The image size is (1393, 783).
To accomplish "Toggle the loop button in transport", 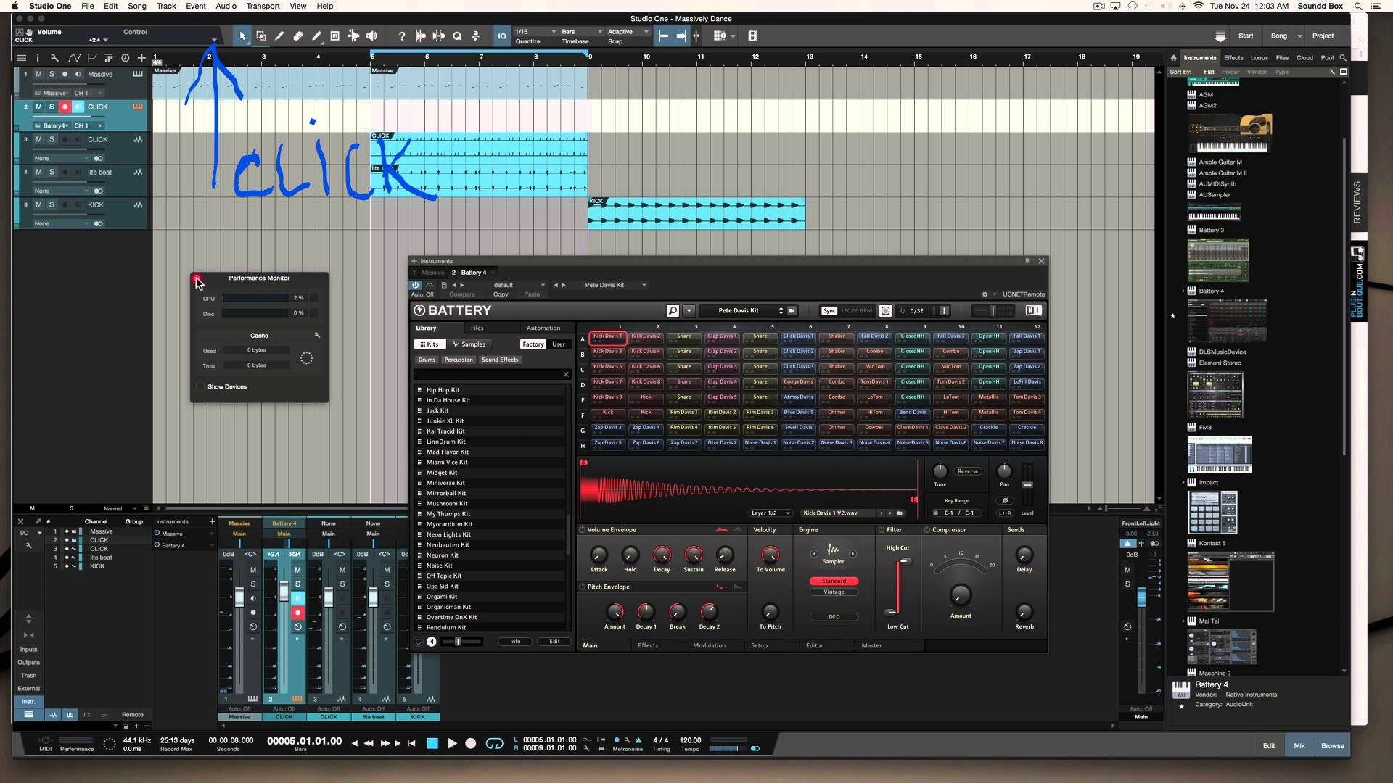I will [x=494, y=743].
